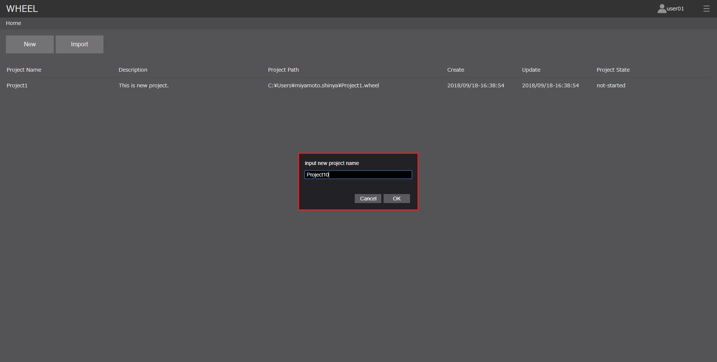Click the Description column header

(133, 70)
